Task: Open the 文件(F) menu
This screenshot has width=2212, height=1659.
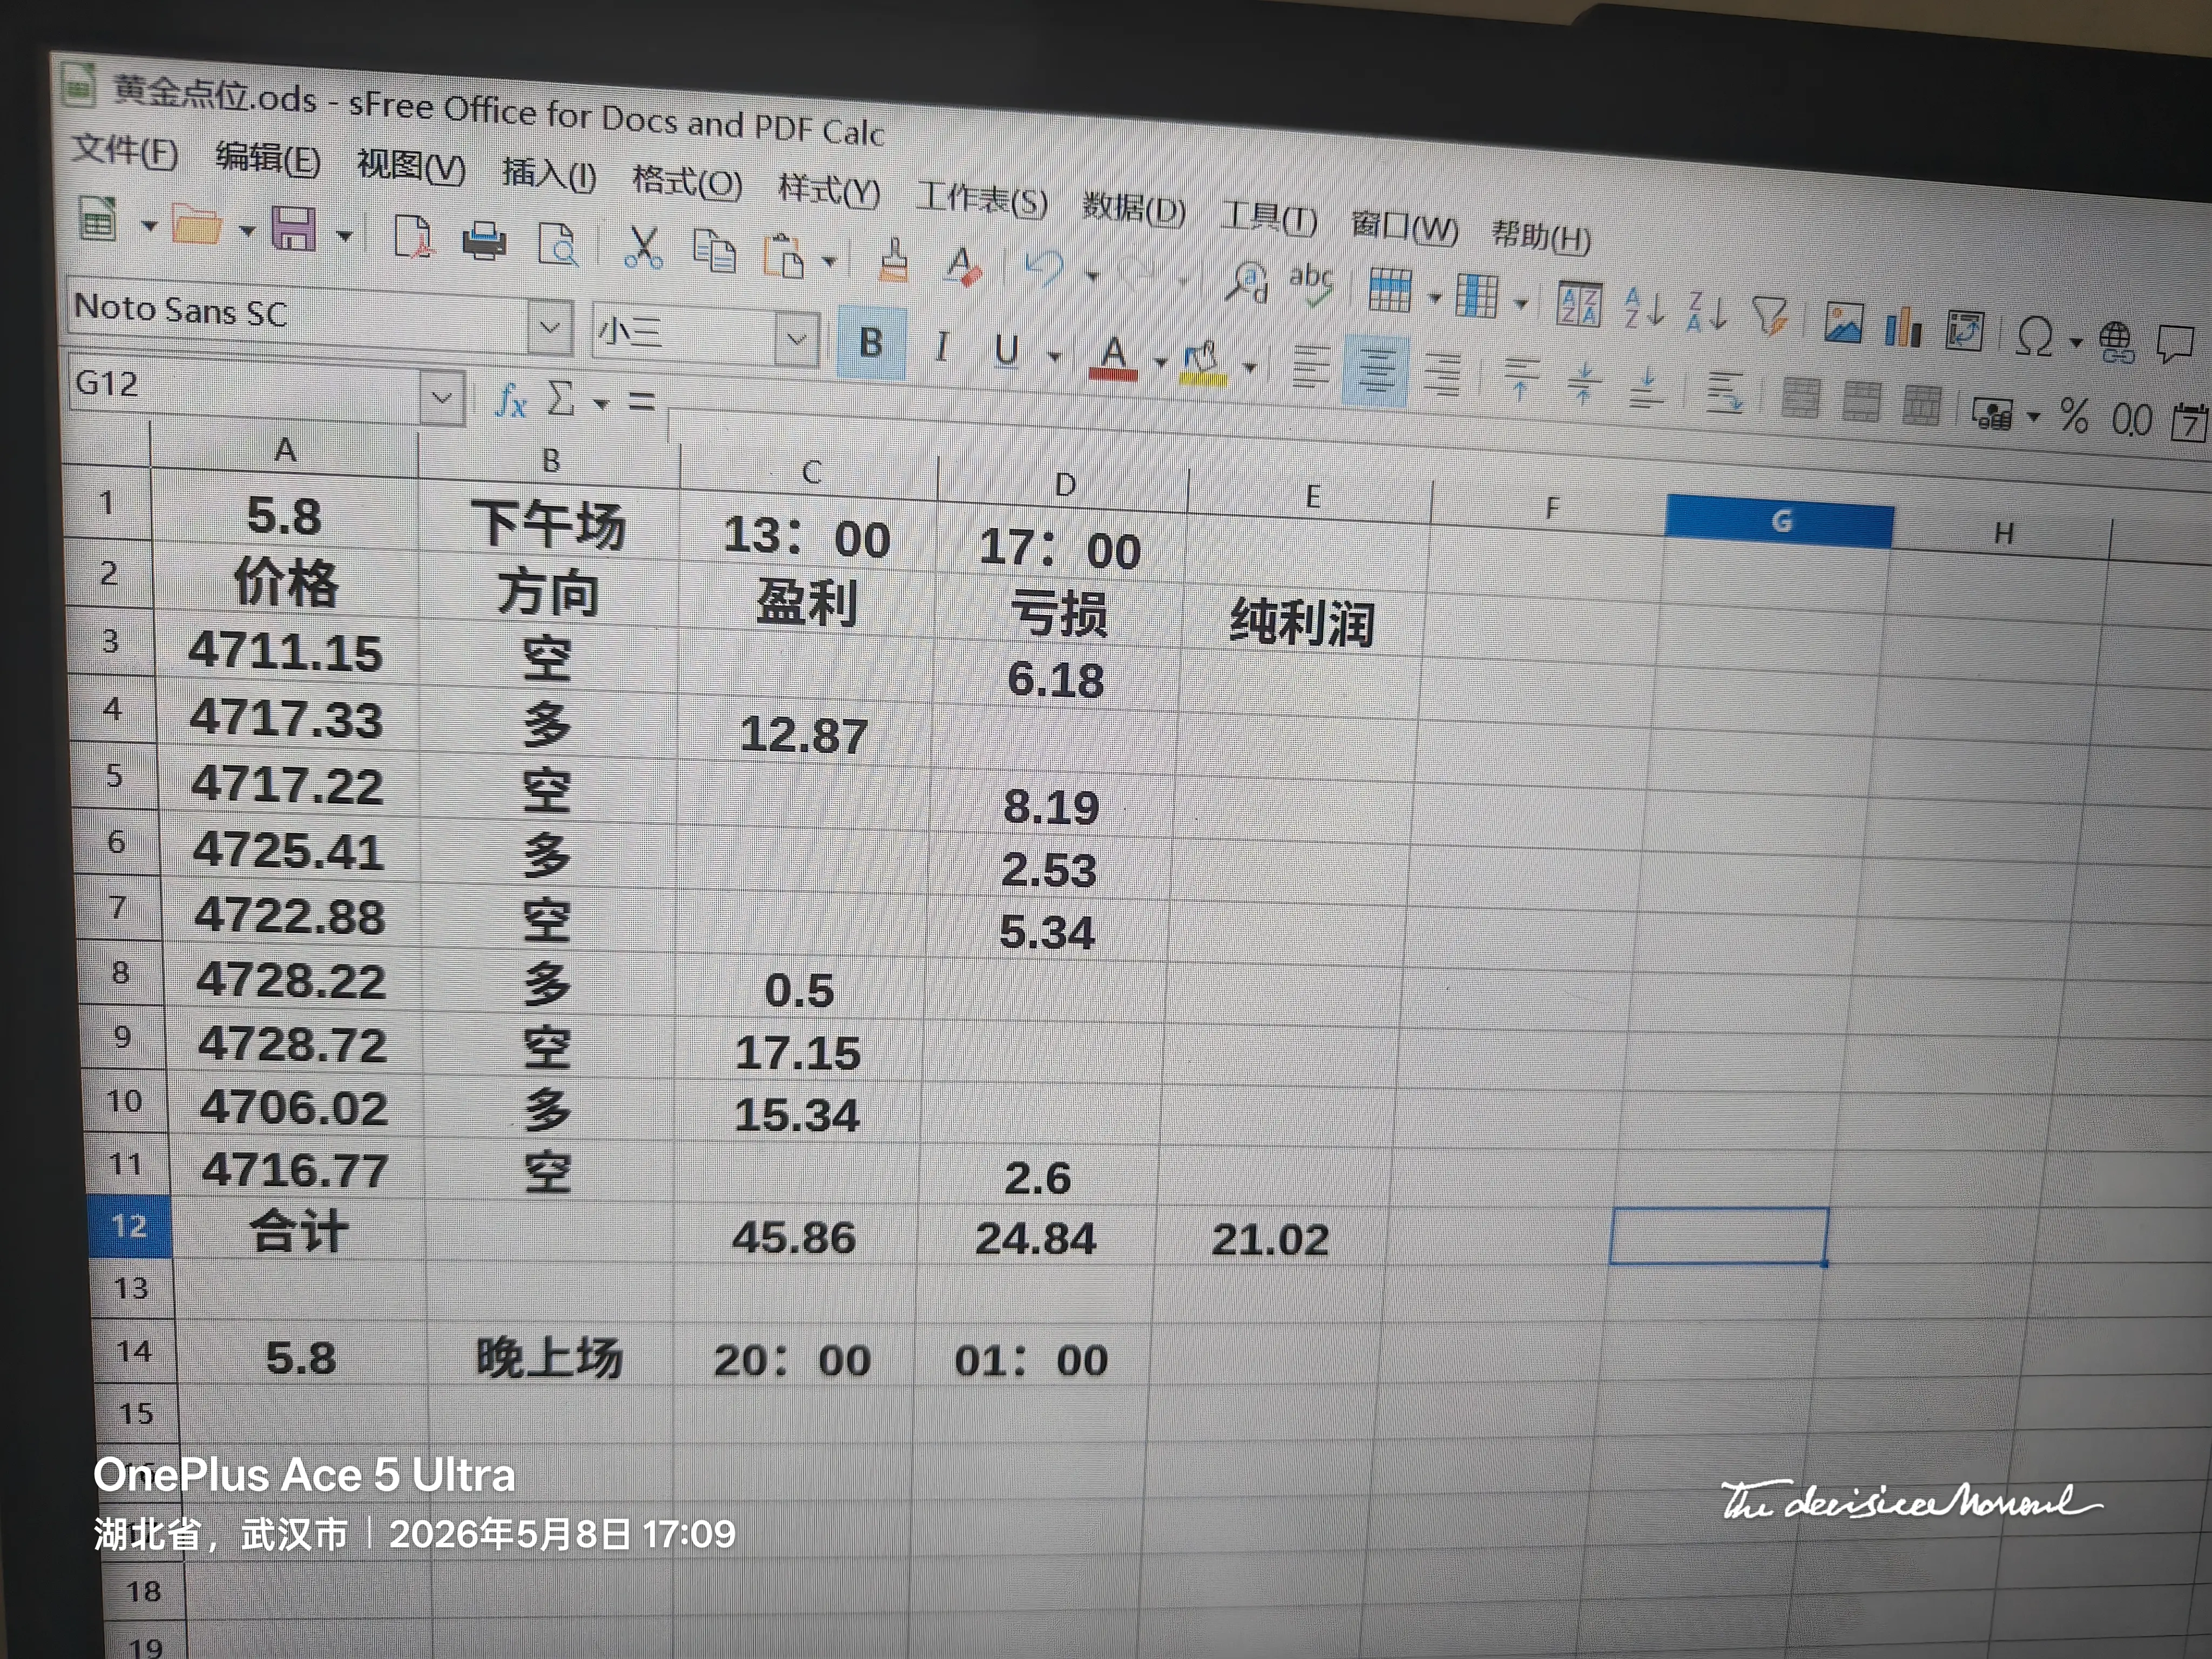Action: pyautogui.click(x=125, y=151)
